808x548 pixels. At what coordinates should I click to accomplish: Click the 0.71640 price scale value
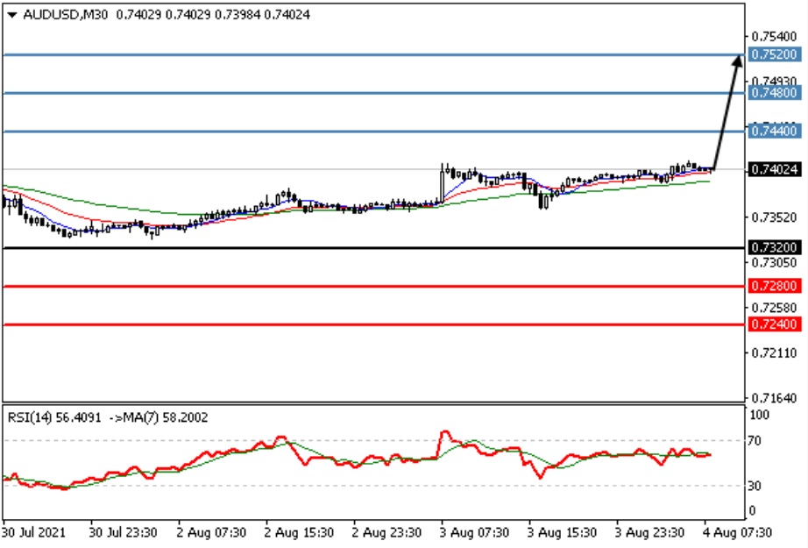774,398
